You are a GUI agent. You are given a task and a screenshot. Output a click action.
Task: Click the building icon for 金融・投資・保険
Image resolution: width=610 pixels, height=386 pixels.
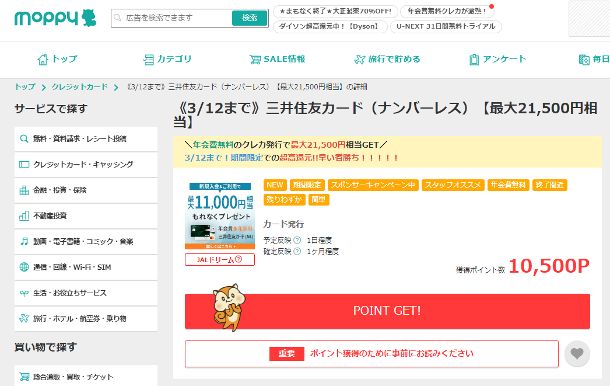click(24, 190)
